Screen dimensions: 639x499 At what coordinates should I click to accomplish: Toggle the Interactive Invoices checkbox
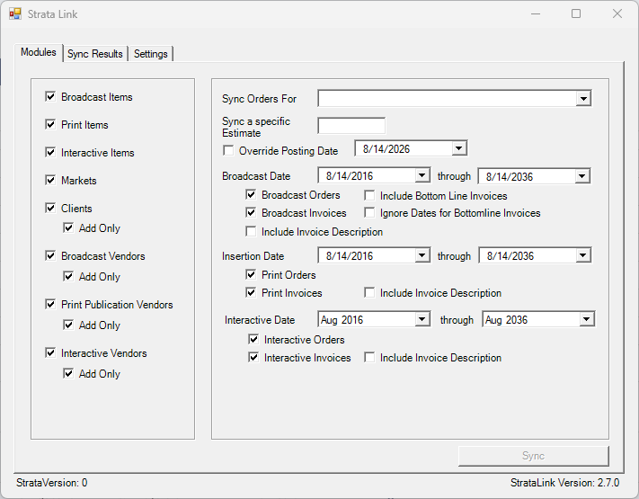253,357
